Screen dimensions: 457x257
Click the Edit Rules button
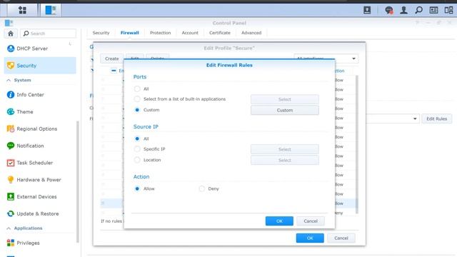click(x=436, y=119)
